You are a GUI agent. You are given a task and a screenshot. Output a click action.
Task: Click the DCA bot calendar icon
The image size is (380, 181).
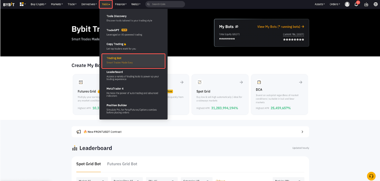click(x=259, y=82)
